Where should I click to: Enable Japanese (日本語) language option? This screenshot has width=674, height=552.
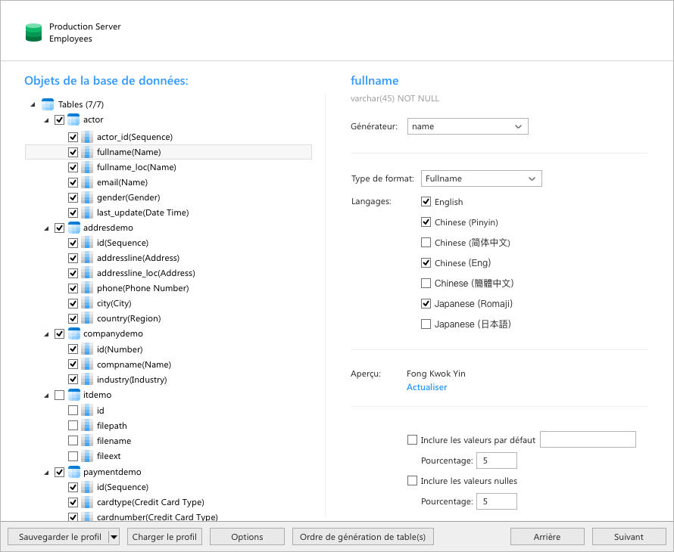click(426, 324)
